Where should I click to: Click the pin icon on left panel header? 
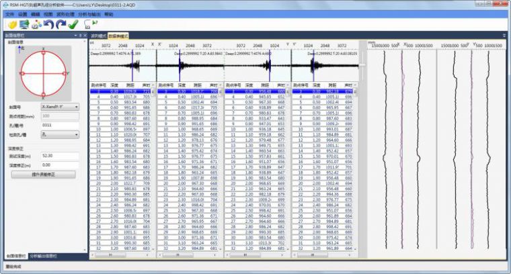(x=79, y=36)
